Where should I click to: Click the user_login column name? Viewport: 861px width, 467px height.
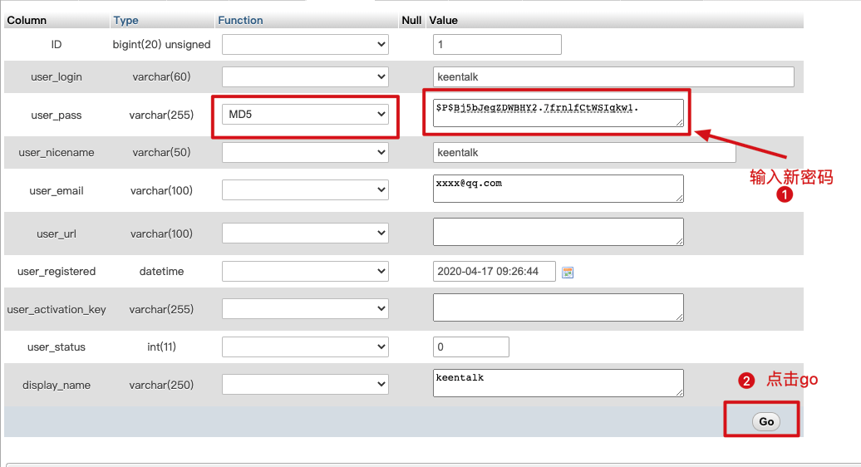[56, 76]
